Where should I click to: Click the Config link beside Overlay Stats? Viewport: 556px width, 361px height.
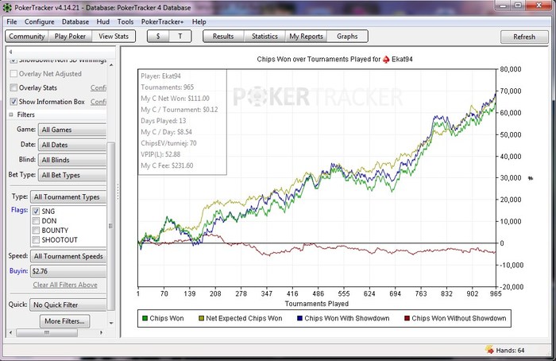(x=98, y=87)
